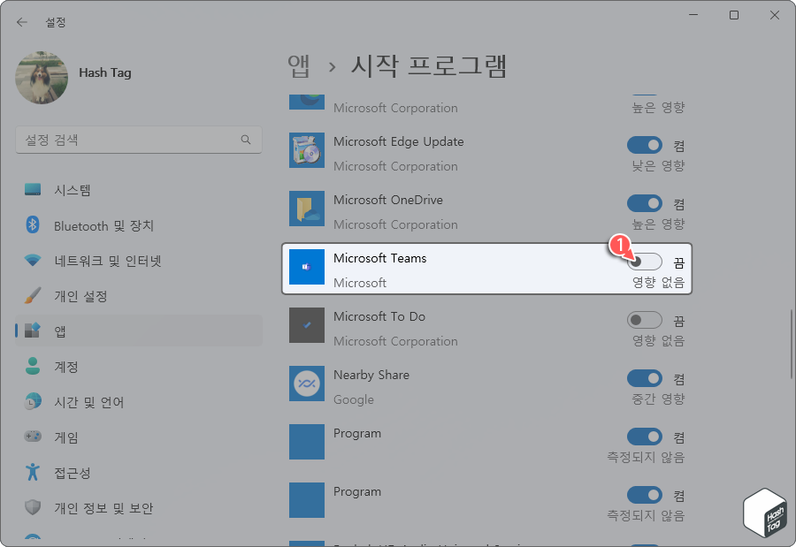Click the 설정 검색 search field
This screenshot has width=796, height=547.
[x=139, y=140]
